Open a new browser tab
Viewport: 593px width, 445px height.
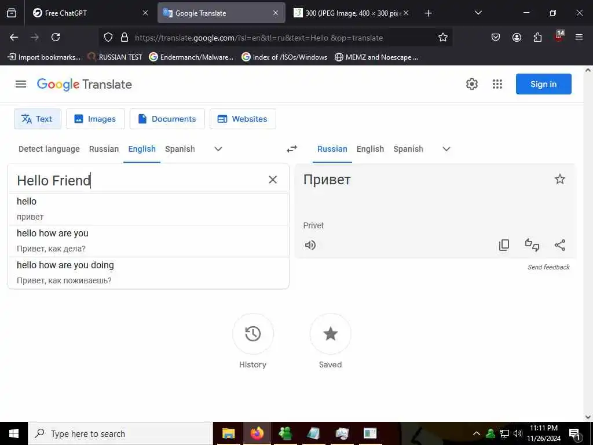coord(428,13)
